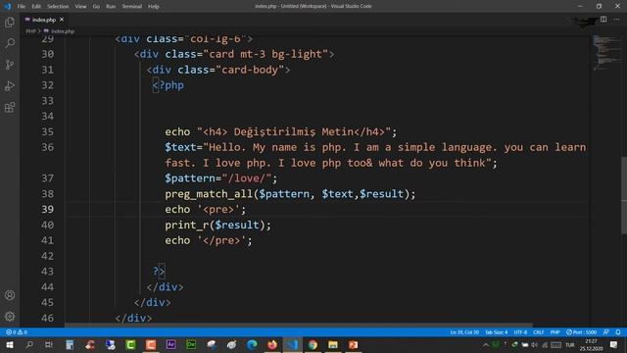Image resolution: width=627 pixels, height=353 pixels.
Task: Click the feedback icon in status bar
Action: click(605, 332)
